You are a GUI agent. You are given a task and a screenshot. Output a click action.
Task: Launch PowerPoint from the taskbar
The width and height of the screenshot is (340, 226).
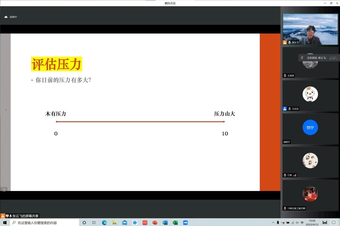tap(155, 223)
